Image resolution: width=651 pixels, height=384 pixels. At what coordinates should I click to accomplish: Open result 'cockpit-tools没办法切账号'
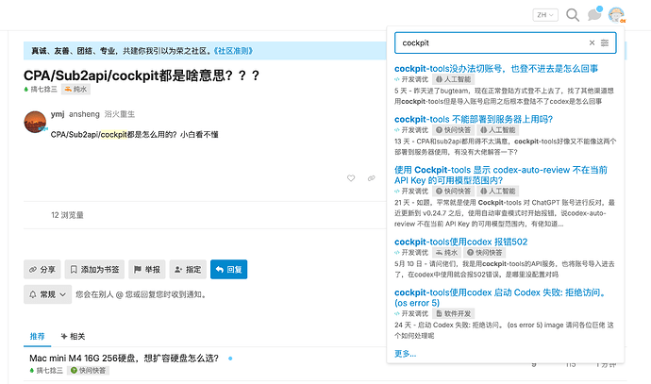click(x=496, y=69)
